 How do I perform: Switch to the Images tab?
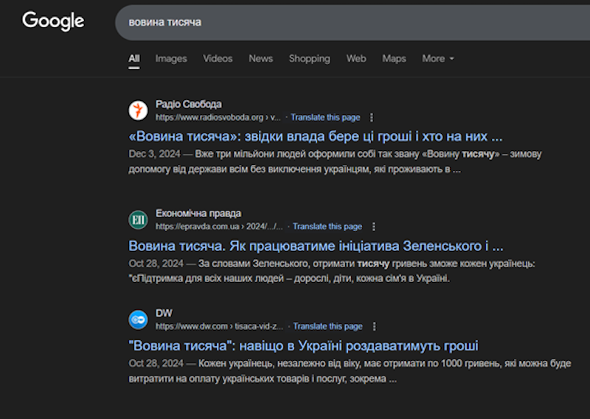tap(171, 59)
